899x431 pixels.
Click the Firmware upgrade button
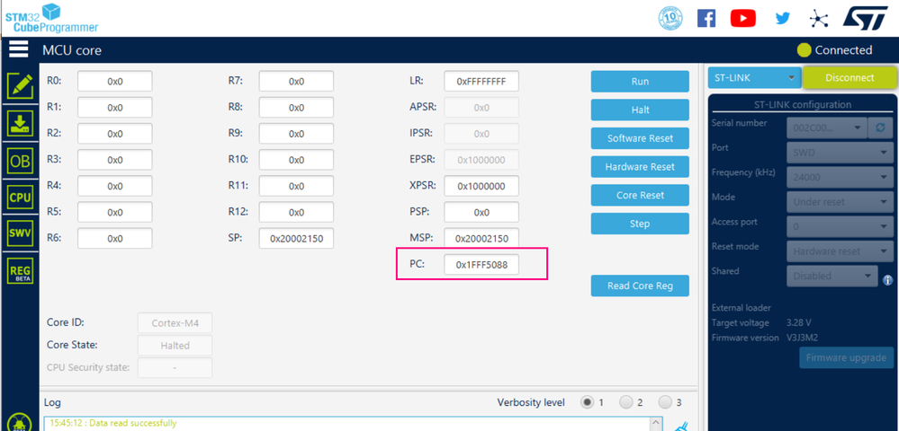pyautogui.click(x=846, y=357)
